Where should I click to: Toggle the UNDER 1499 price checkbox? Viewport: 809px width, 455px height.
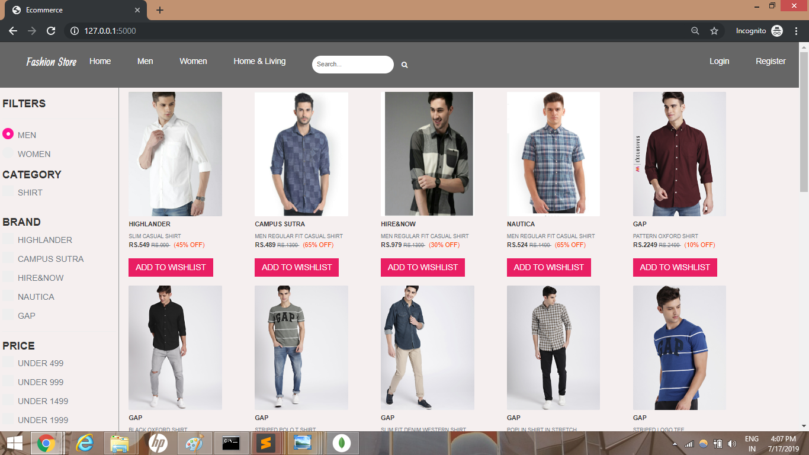[x=8, y=400]
